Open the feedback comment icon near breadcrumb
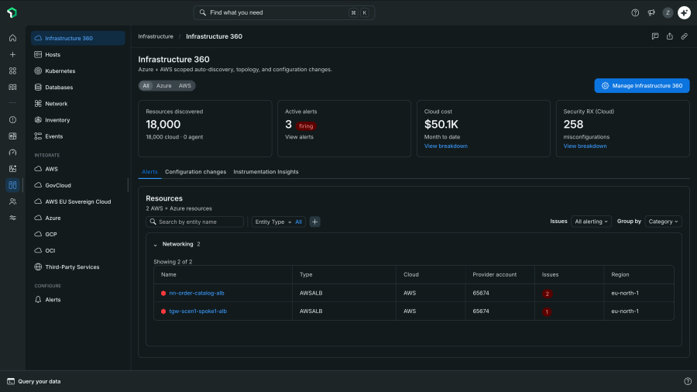The width and height of the screenshot is (697, 392). tap(655, 36)
